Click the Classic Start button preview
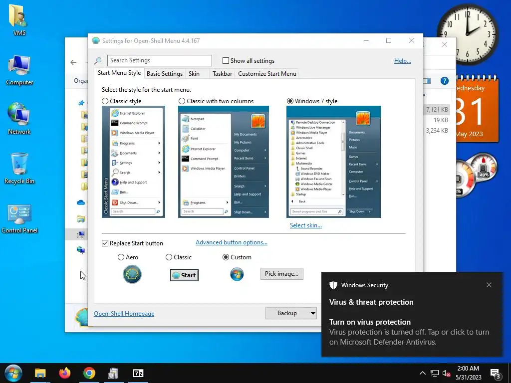The height and width of the screenshot is (383, 511). [x=185, y=275]
